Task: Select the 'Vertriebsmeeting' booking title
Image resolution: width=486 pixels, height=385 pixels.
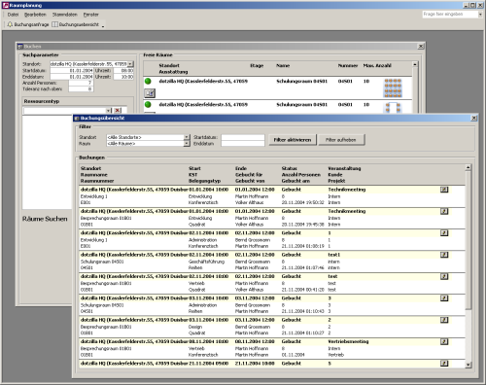Action: (x=348, y=341)
